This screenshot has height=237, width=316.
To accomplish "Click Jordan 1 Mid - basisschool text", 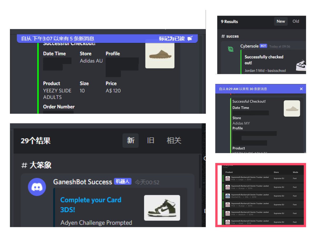I will point(265,71).
